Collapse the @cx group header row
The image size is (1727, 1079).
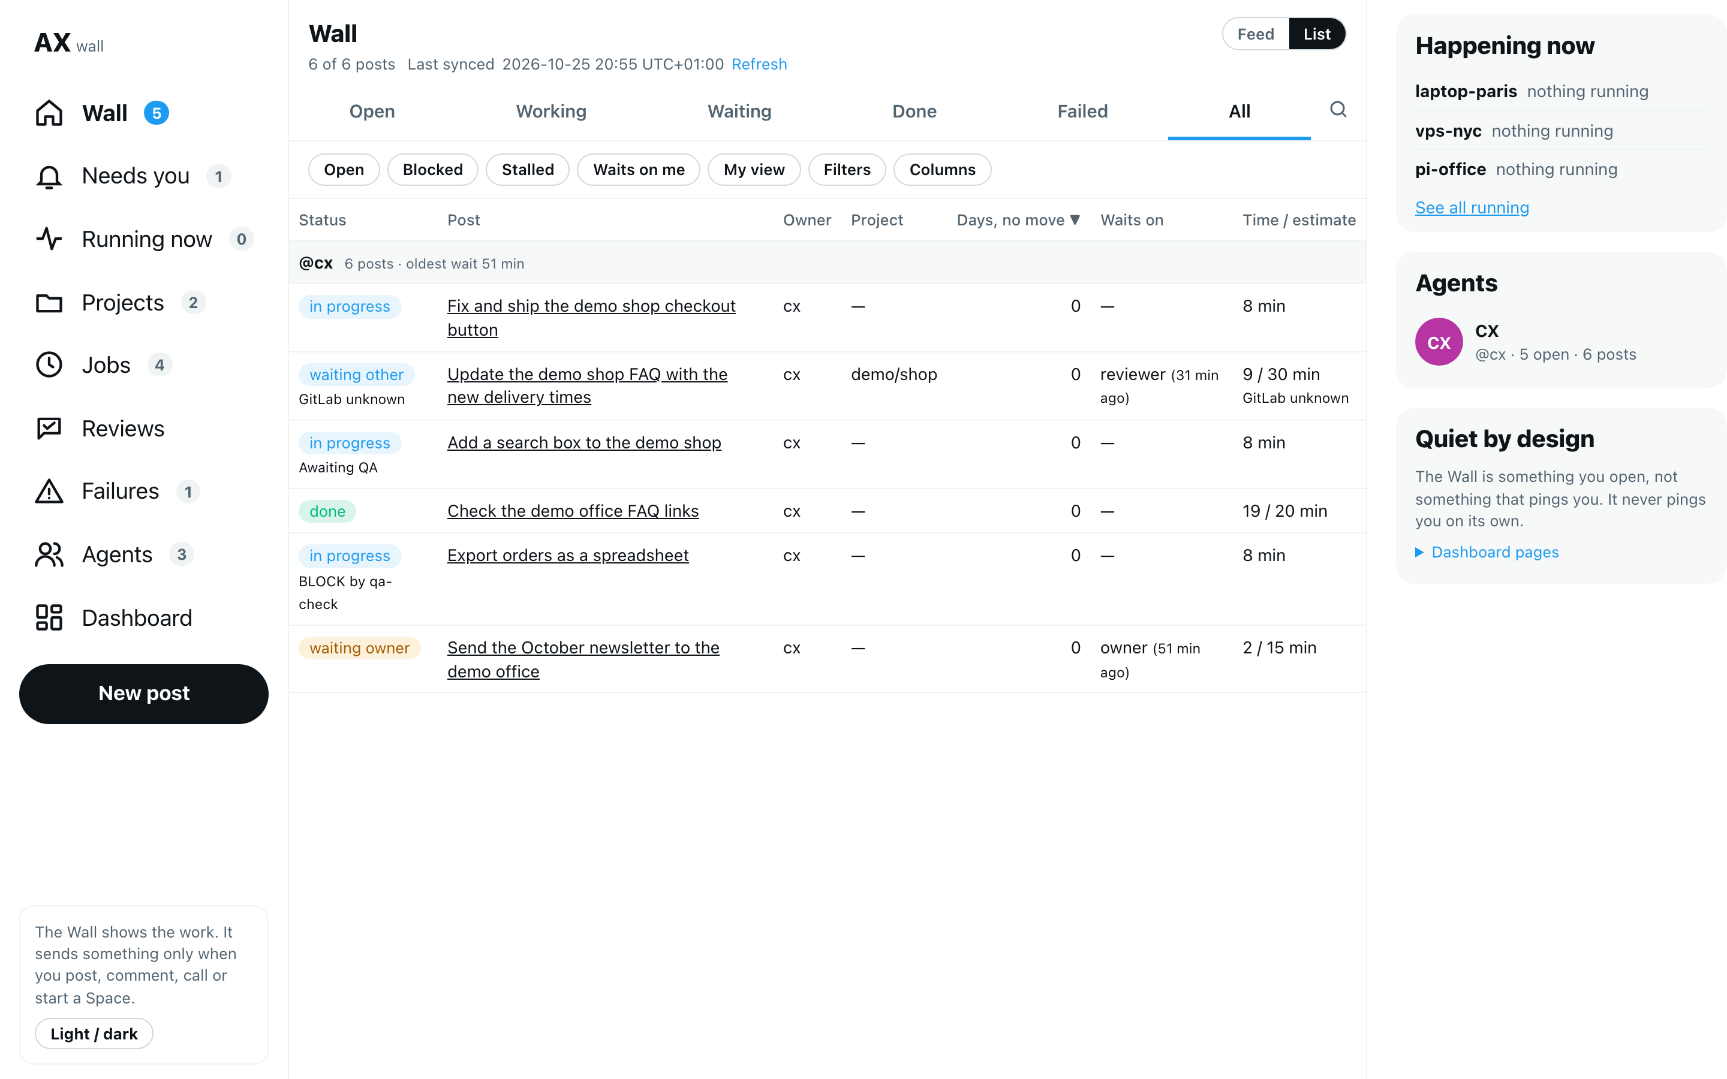[827, 263]
